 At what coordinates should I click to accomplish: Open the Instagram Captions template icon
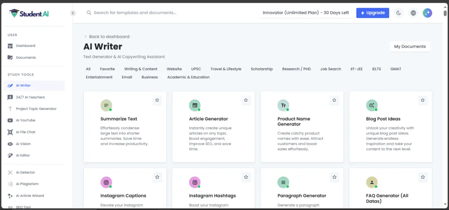tap(106, 182)
